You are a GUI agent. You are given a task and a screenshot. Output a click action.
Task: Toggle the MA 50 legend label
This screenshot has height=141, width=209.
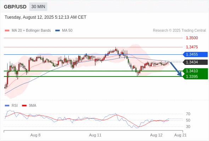tap(67, 31)
